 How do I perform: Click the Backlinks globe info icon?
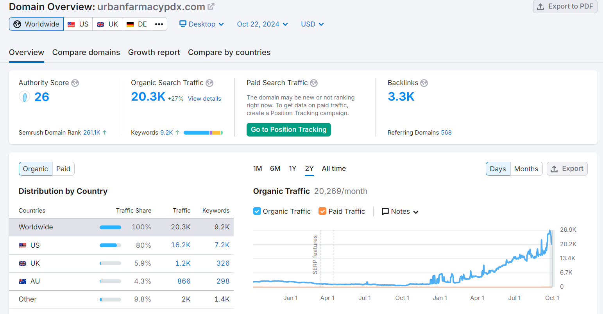[x=424, y=83]
